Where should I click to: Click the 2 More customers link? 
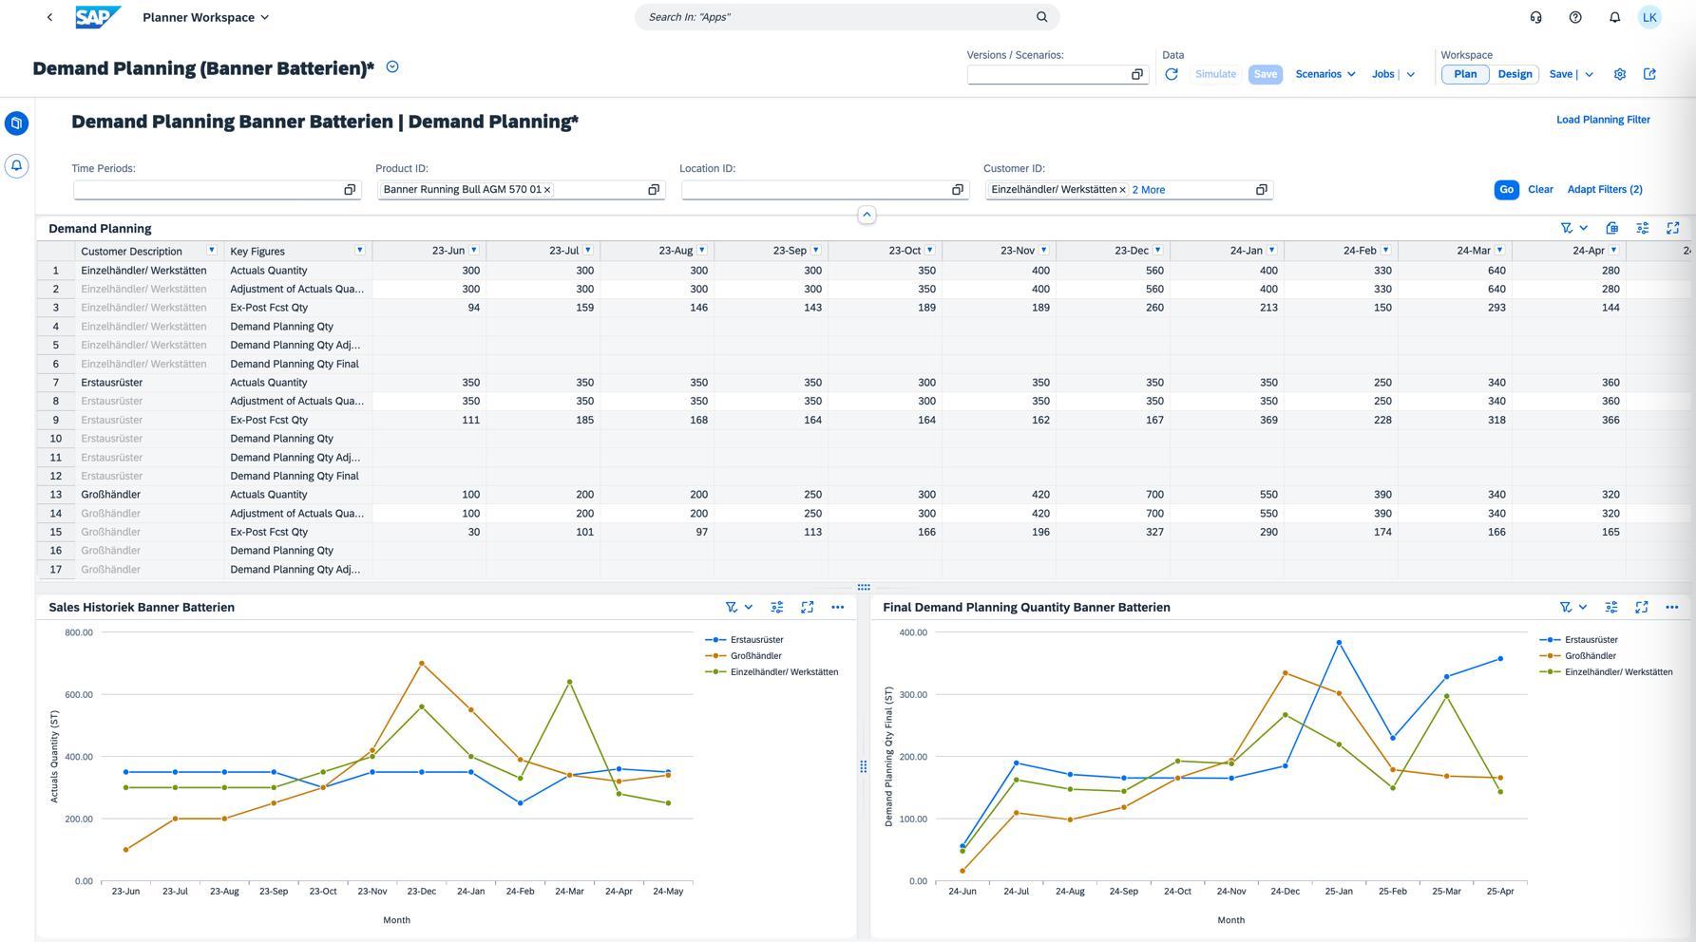pyautogui.click(x=1148, y=190)
